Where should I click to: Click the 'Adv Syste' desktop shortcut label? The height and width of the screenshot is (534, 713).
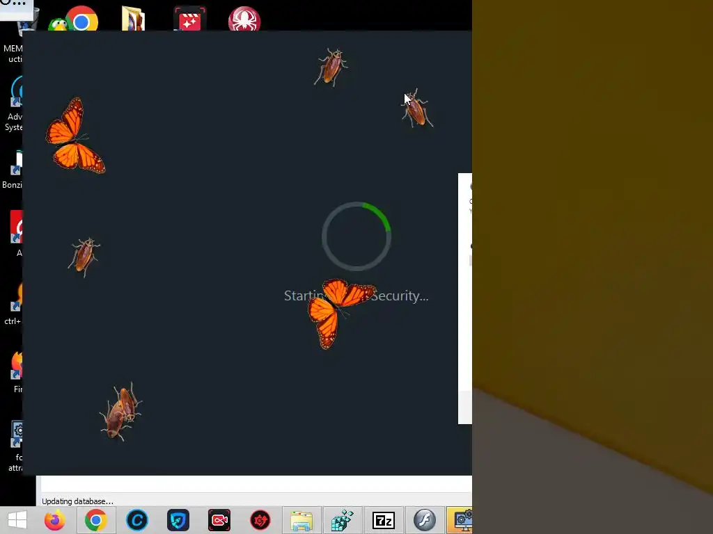(14, 122)
